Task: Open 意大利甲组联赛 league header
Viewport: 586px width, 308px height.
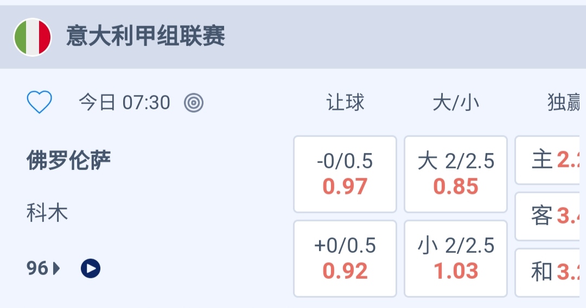Action: [x=145, y=37]
